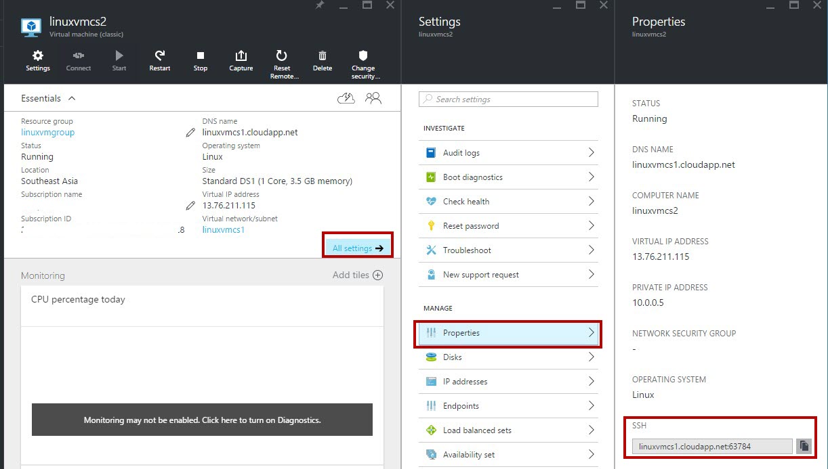This screenshot has width=828, height=469.
Task: Edit subscription name pencil icon
Action: click(x=190, y=206)
